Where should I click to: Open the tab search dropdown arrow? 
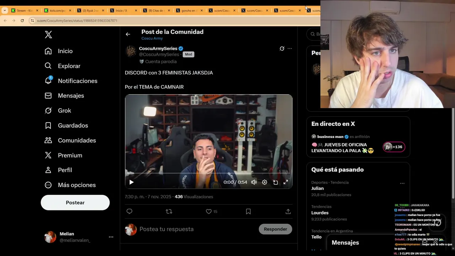coord(5,10)
